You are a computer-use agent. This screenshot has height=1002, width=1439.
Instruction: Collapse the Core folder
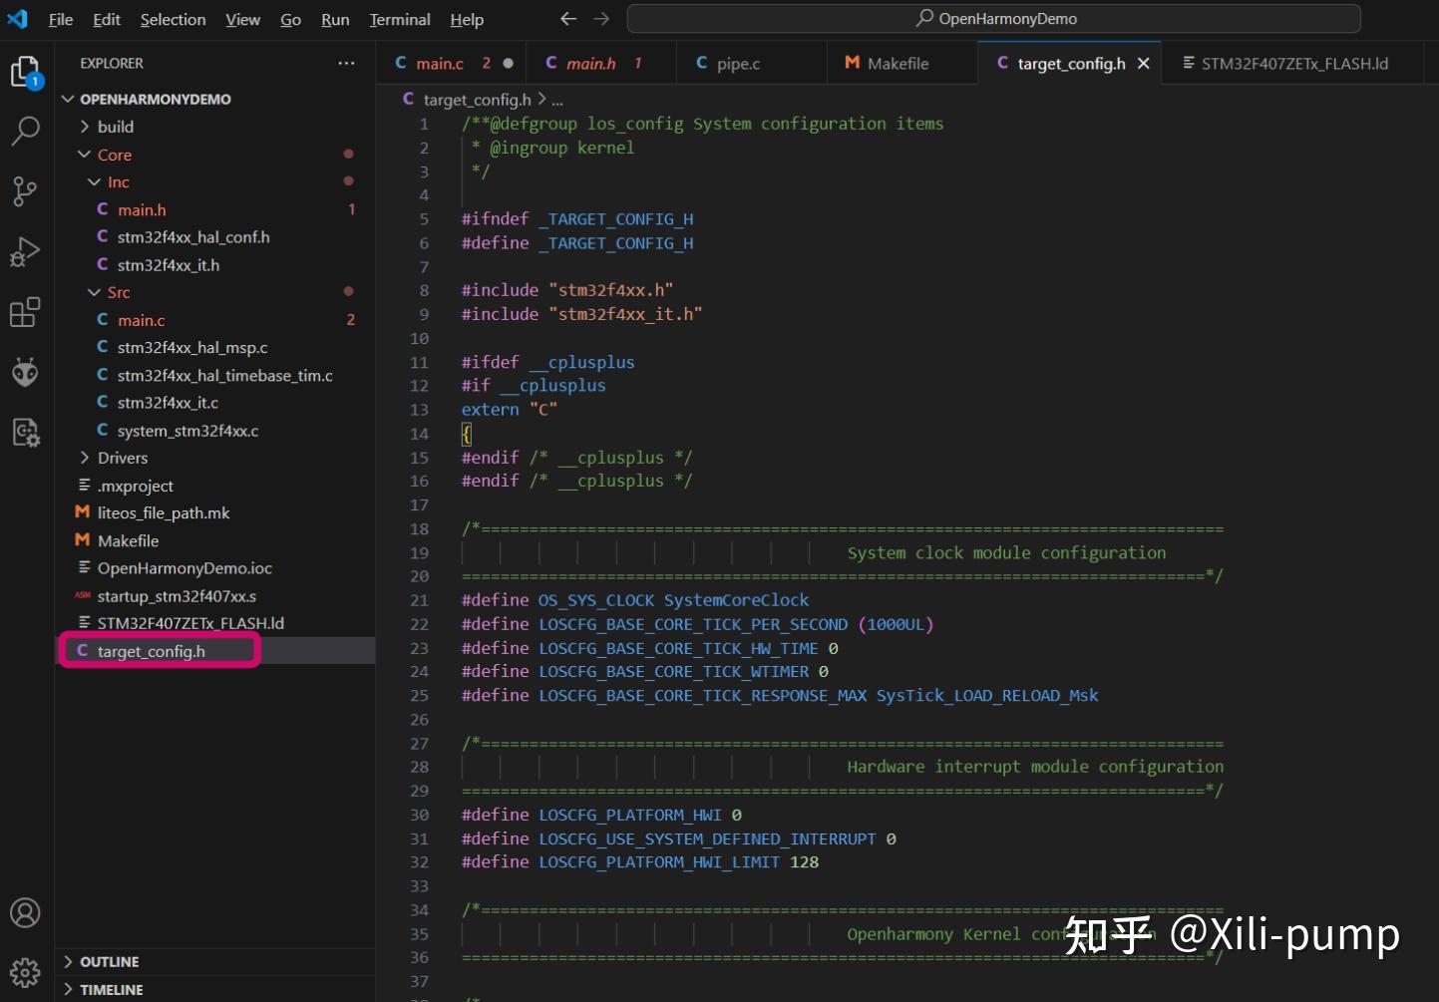(114, 155)
